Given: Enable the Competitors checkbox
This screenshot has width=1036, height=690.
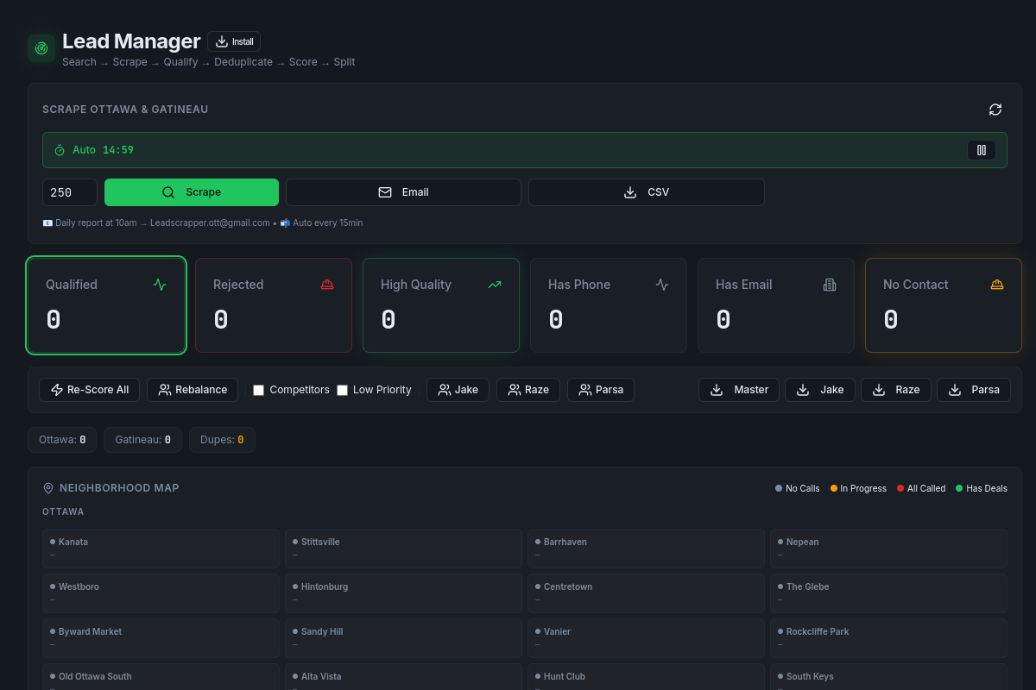Looking at the screenshot, I should click(x=258, y=390).
